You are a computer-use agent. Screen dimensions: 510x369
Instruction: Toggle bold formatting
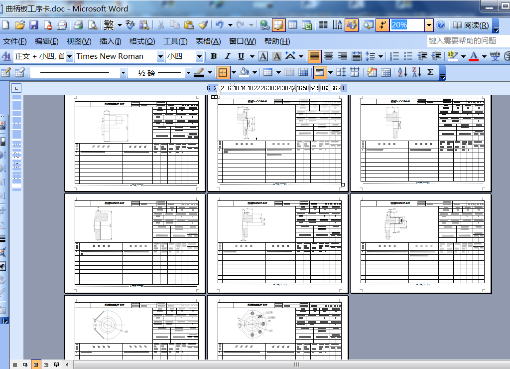pos(214,56)
